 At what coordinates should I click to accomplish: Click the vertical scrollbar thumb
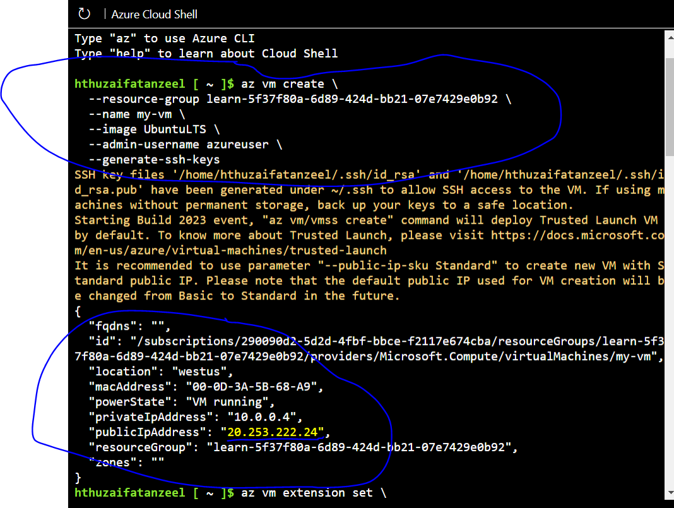point(670,107)
